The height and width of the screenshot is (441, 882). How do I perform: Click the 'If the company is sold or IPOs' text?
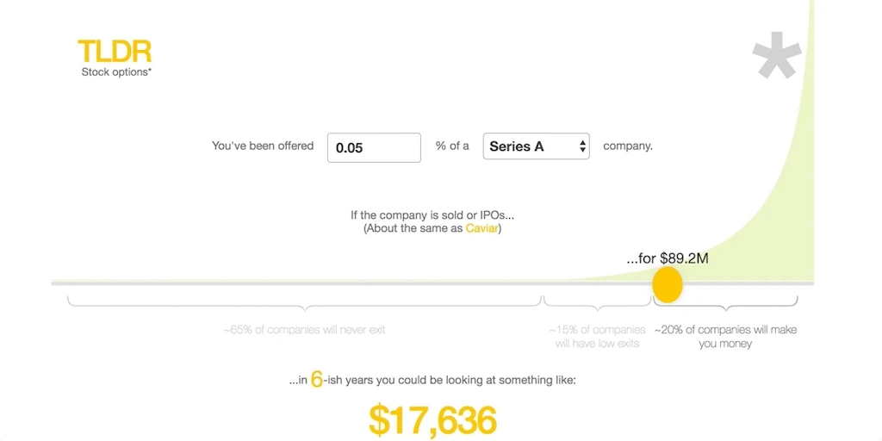[x=432, y=214]
